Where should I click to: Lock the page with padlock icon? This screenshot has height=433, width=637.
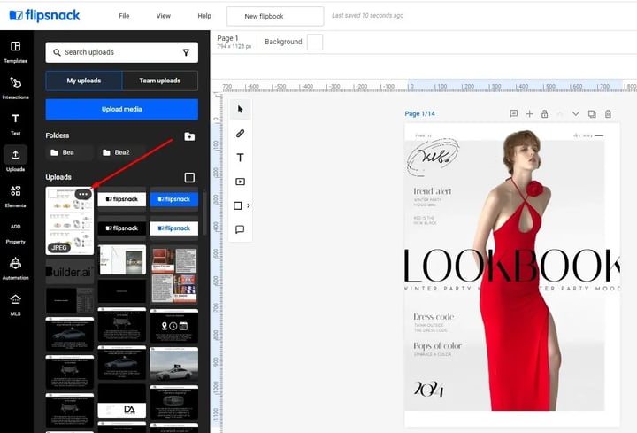(544, 114)
